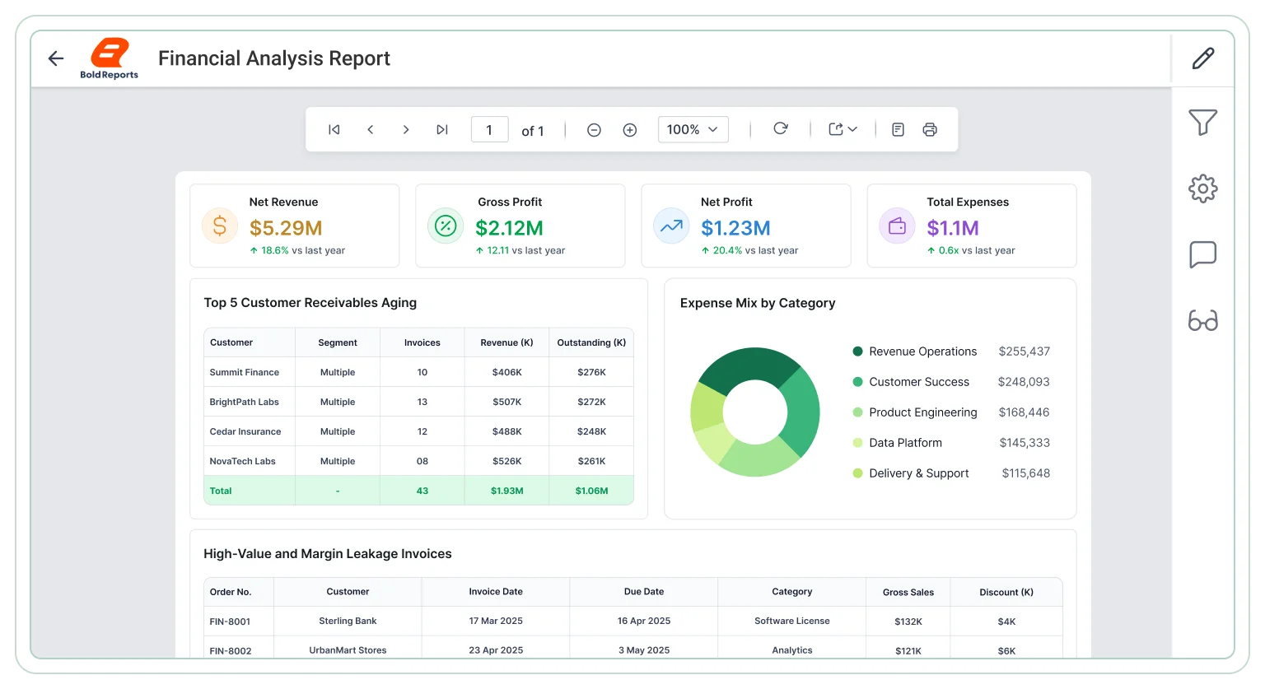
Task: Go to the previous page
Action: (x=371, y=129)
